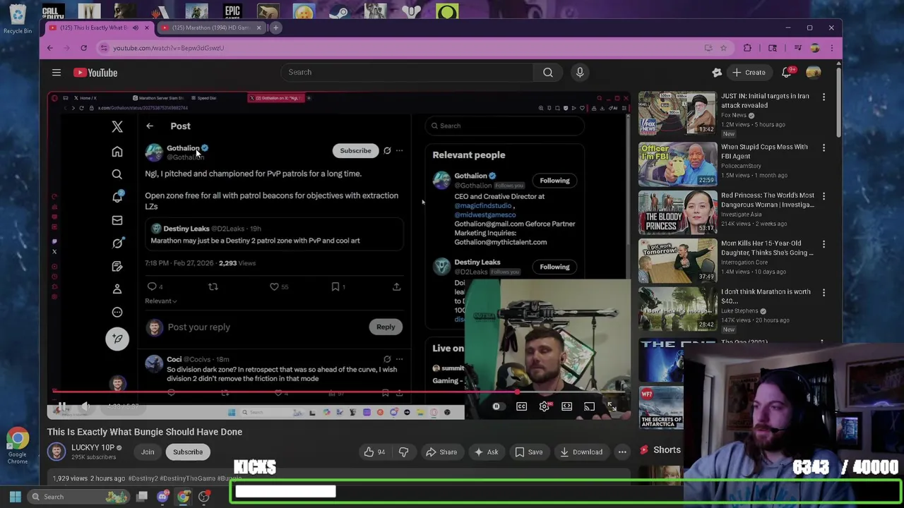Click the magnifier search button
Viewport: 904px width, 508px height.
coord(548,72)
